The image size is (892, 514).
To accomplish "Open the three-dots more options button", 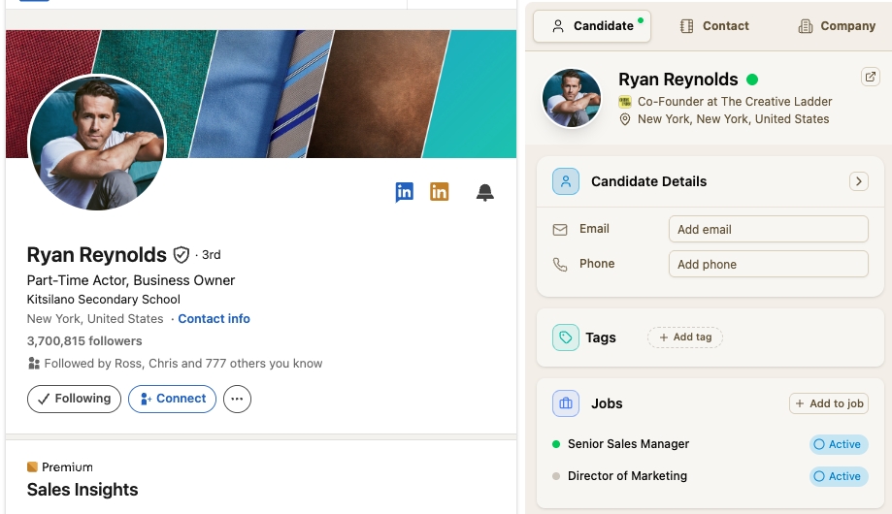I will point(237,399).
